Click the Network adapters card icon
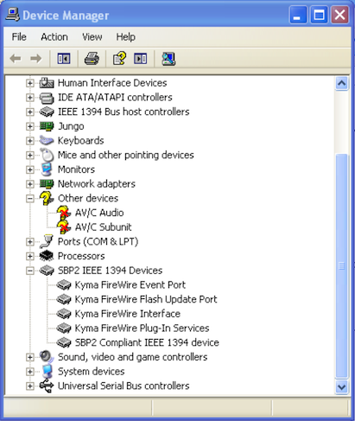This screenshot has width=355, height=421. 47,184
